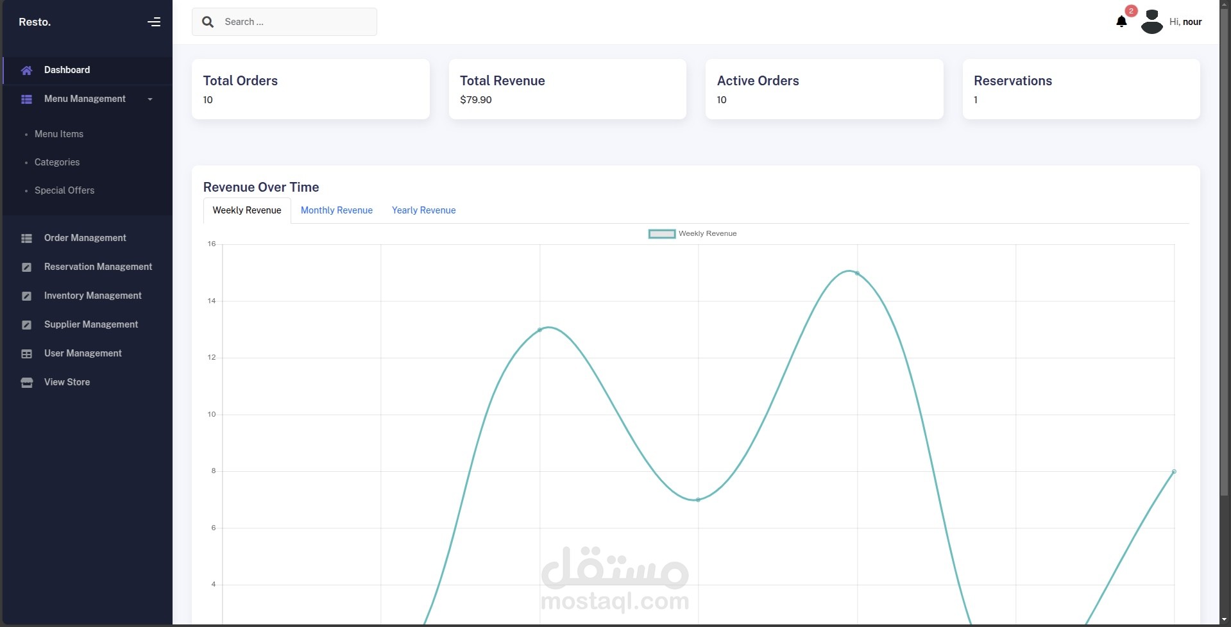
Task: Click the Reservation Management edit icon
Action: pyautogui.click(x=26, y=267)
